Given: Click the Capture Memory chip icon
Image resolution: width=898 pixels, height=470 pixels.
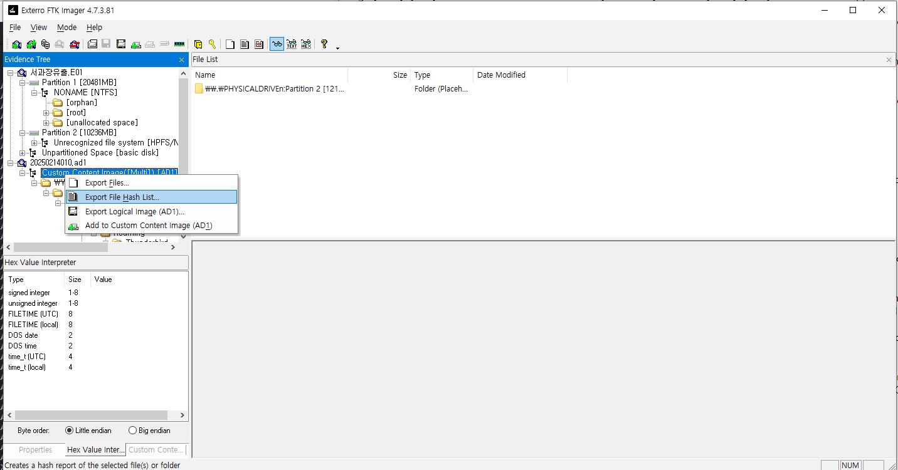Looking at the screenshot, I should click(179, 44).
